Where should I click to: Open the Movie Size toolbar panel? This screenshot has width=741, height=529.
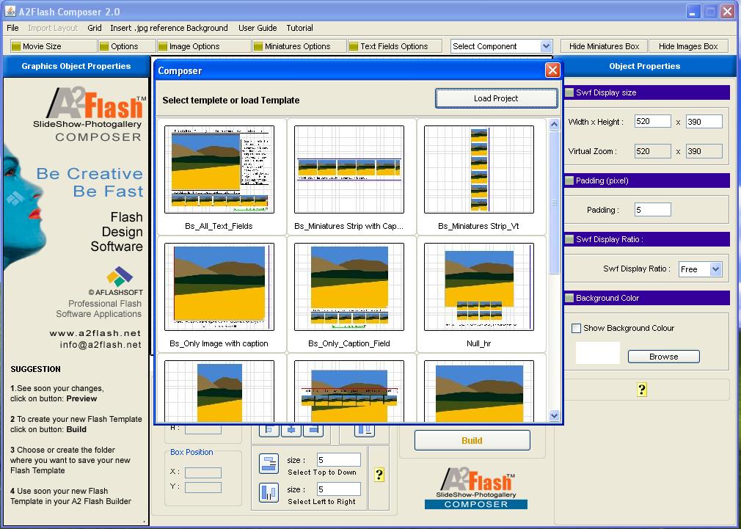(53, 45)
